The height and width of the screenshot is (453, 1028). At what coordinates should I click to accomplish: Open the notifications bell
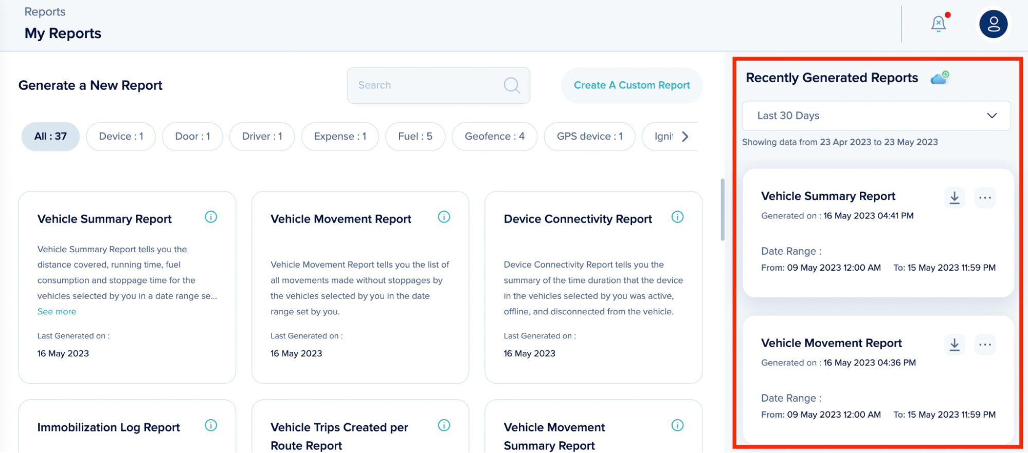pos(939,24)
